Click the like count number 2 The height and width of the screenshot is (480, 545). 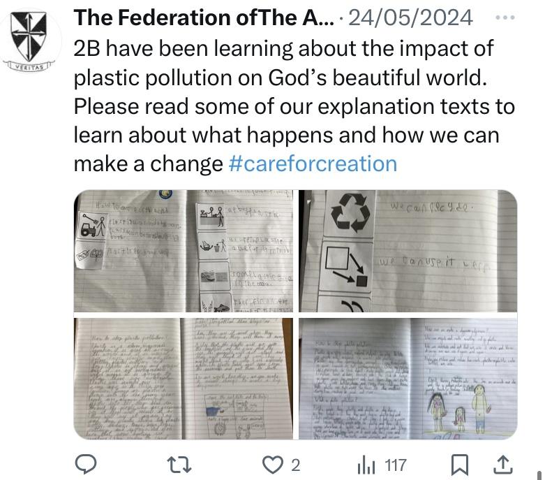(x=295, y=465)
